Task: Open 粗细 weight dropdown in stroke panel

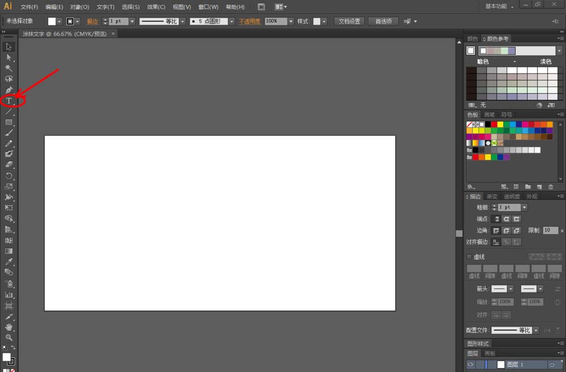Action: [525, 207]
